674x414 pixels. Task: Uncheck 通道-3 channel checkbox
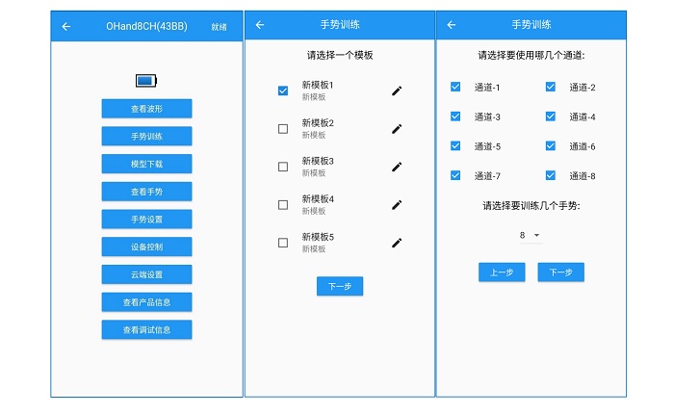click(455, 116)
